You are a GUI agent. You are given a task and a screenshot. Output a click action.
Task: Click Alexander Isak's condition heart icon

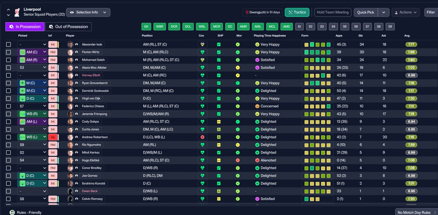pyautogui.click(x=202, y=44)
